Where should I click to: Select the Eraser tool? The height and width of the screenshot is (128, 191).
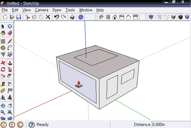(x=10, y=33)
